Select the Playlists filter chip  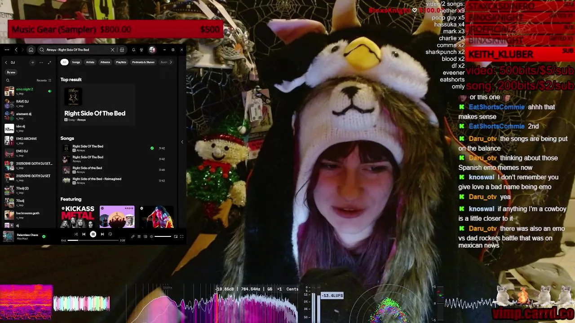click(x=121, y=62)
